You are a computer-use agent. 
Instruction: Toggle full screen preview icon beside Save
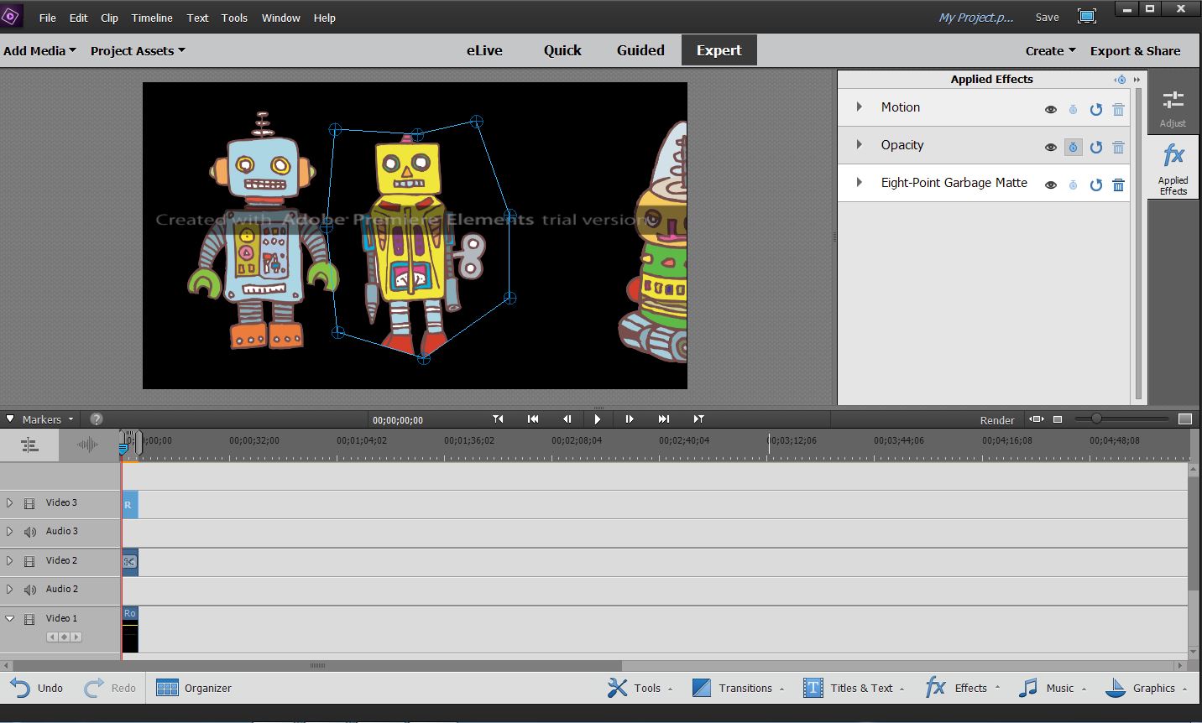(x=1086, y=17)
